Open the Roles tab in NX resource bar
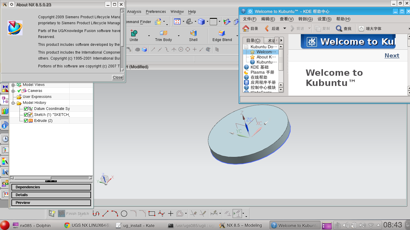This screenshot has width=410, height=230. (5, 183)
